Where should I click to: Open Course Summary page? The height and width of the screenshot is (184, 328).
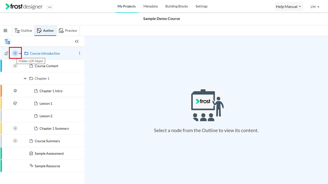click(47, 141)
